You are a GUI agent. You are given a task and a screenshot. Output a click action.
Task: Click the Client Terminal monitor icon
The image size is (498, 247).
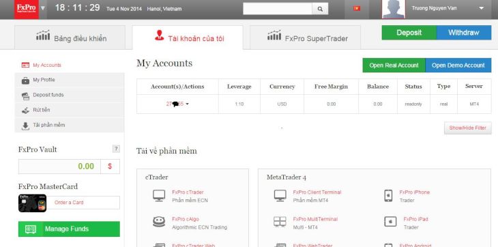point(280,196)
